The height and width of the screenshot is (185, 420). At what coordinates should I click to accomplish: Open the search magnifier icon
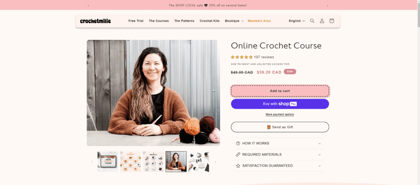click(x=312, y=21)
